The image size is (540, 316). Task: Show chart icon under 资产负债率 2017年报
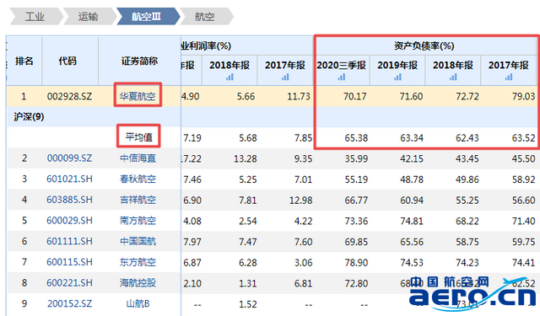(x=509, y=78)
